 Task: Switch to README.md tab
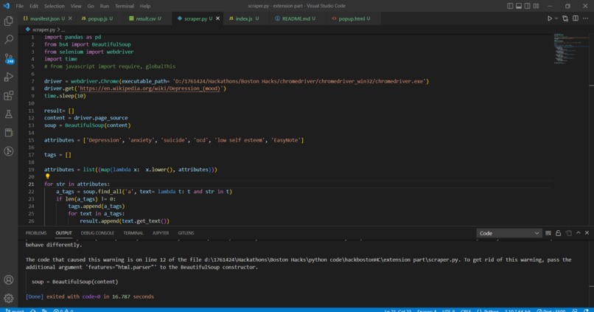click(296, 18)
